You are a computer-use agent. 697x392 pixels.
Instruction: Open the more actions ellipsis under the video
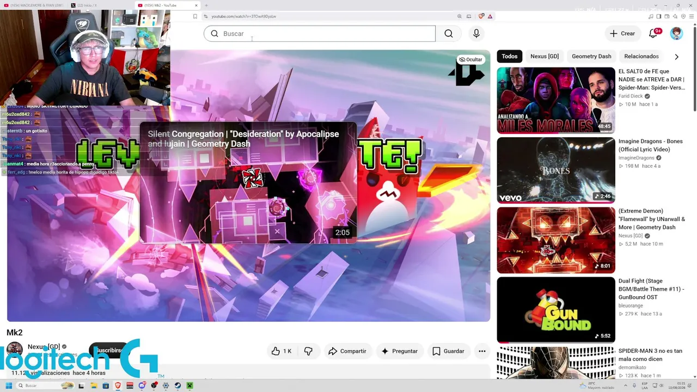click(482, 351)
